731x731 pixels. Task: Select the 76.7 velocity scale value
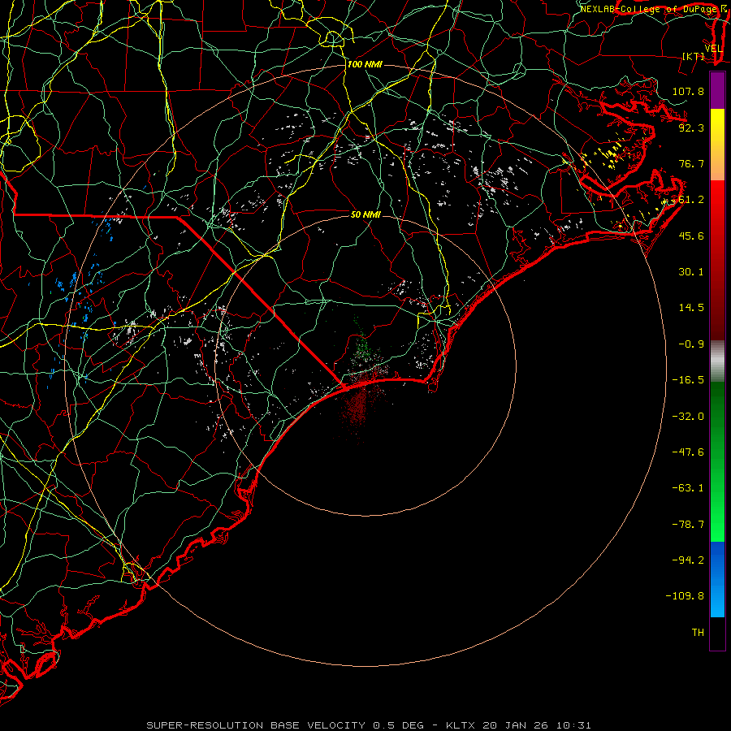[x=691, y=163]
